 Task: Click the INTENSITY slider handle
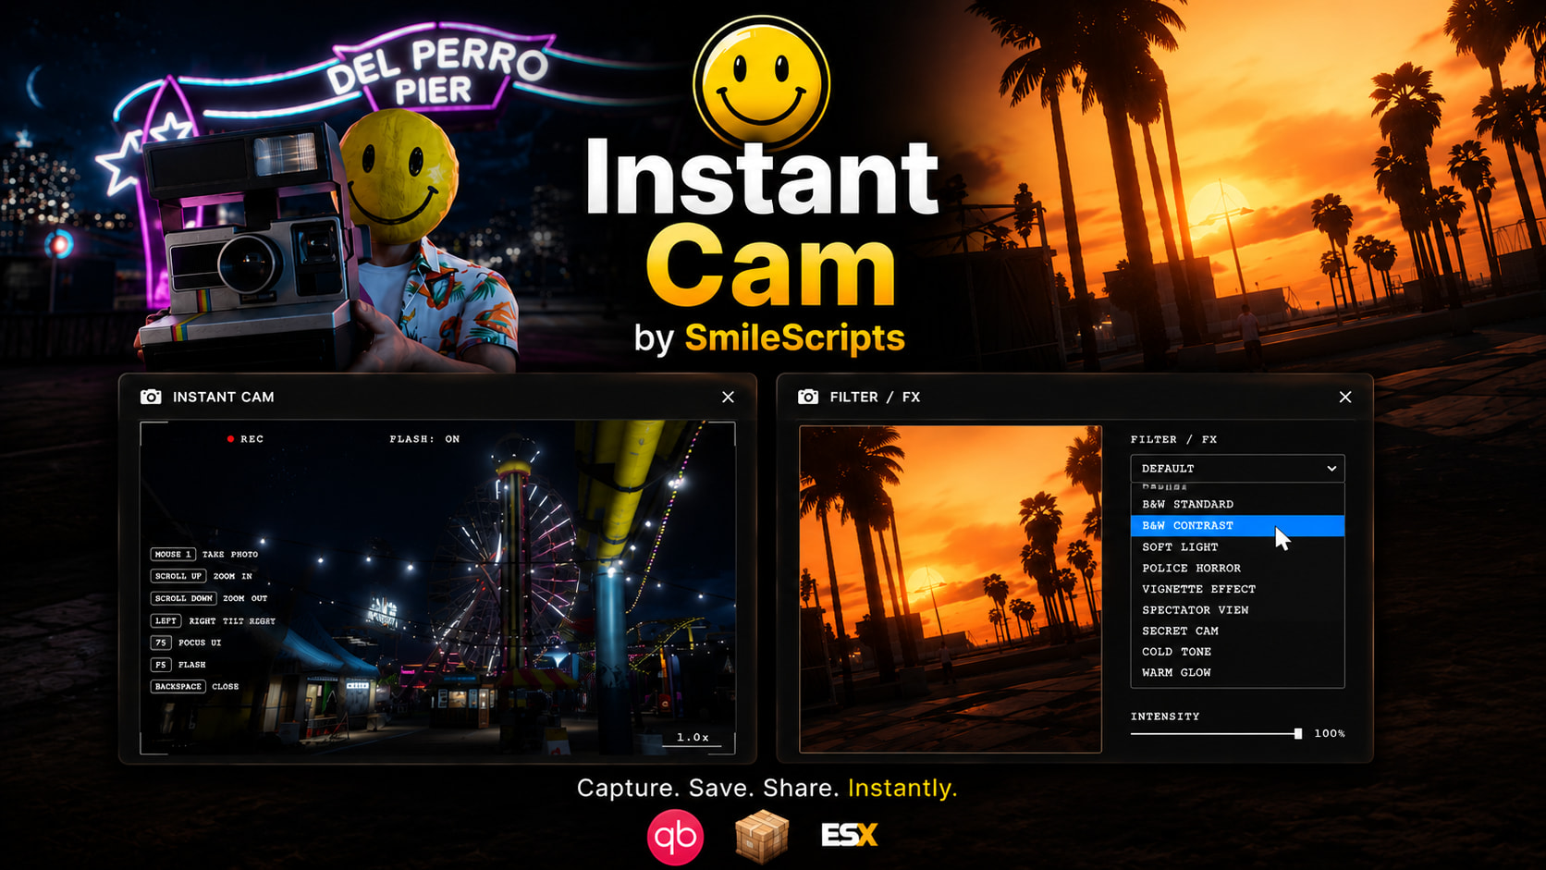(x=1298, y=733)
